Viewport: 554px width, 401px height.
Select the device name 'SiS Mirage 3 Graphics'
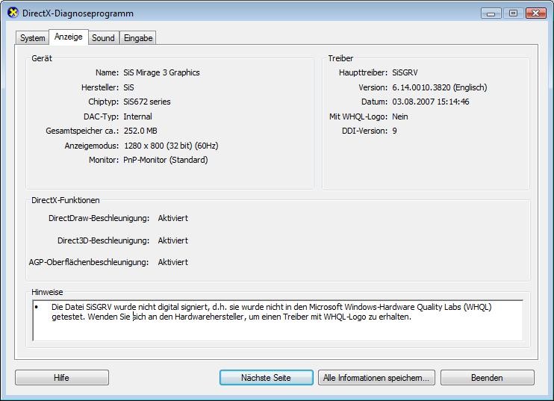tap(161, 72)
